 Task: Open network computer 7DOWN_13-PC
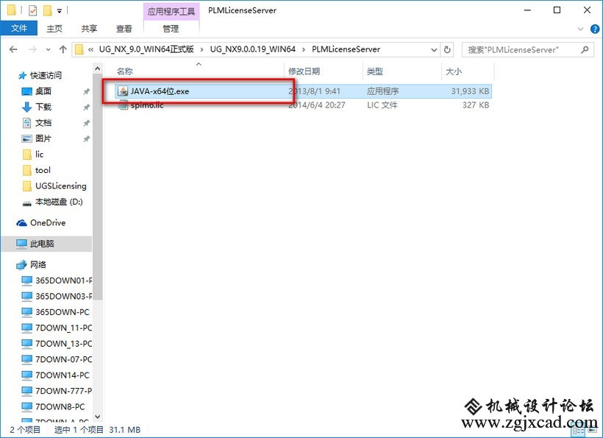(63, 344)
